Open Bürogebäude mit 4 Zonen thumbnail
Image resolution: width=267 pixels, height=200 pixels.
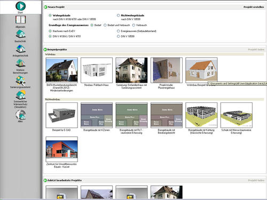(x=97, y=115)
